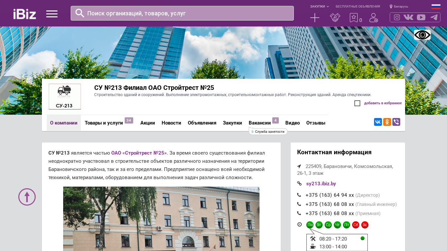Focus the organization search field

click(182, 13)
